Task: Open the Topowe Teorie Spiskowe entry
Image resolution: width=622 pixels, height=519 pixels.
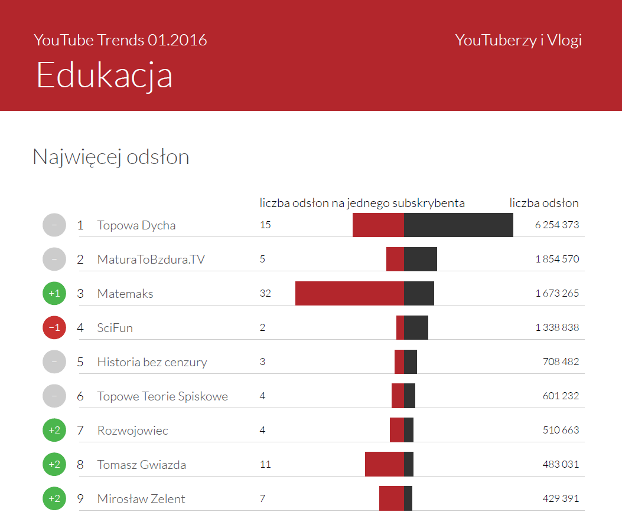Action: (x=162, y=396)
